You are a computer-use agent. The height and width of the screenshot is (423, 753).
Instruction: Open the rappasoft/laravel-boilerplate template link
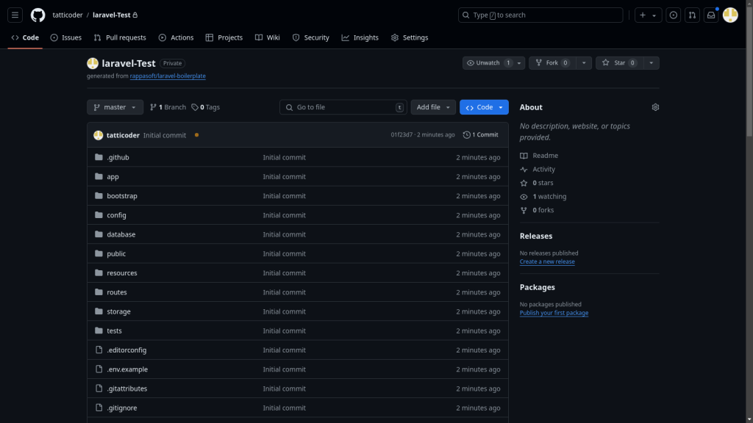pyautogui.click(x=173, y=76)
